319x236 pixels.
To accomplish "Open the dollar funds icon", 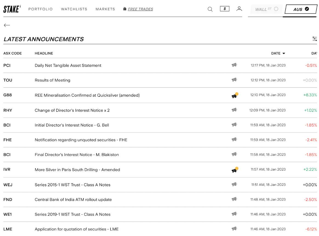I will 225,9.
